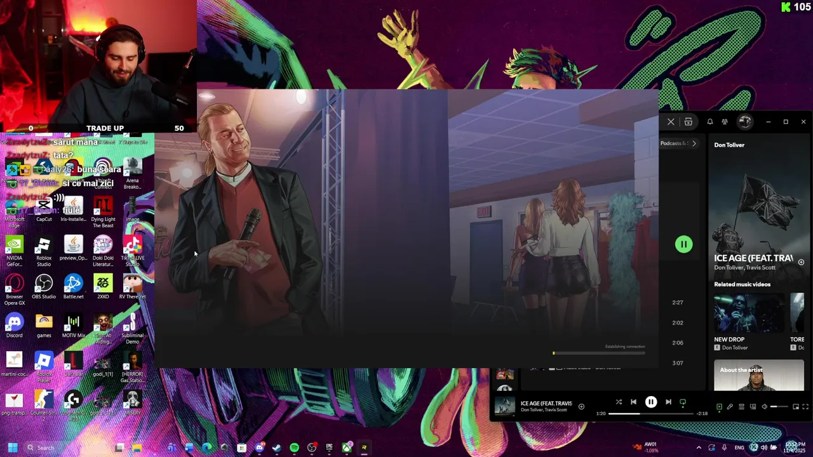Adjust the Spotify volume slider
Image resolution: width=813 pixels, height=457 pixels.
[x=779, y=407]
